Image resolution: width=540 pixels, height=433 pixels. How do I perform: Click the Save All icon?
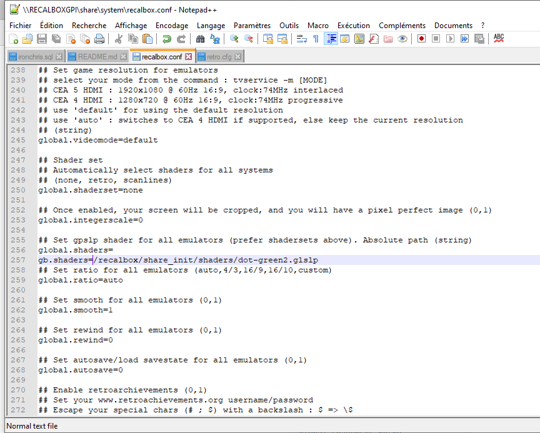tap(56, 39)
